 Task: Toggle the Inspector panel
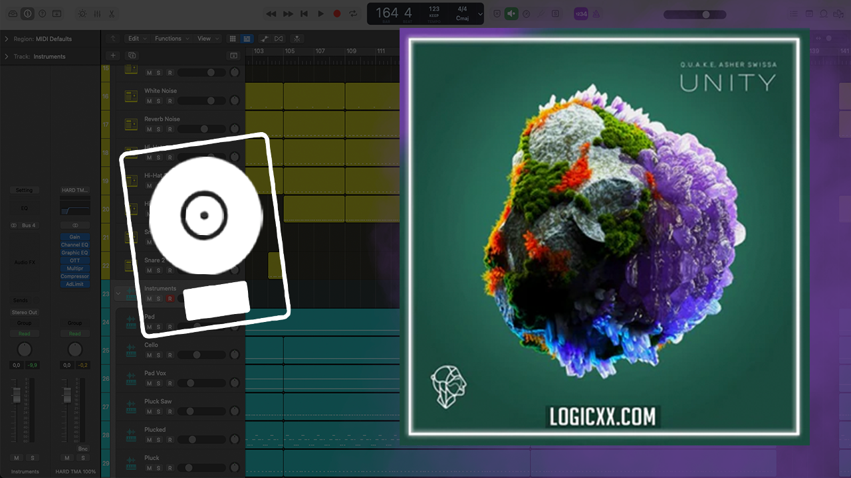27,13
